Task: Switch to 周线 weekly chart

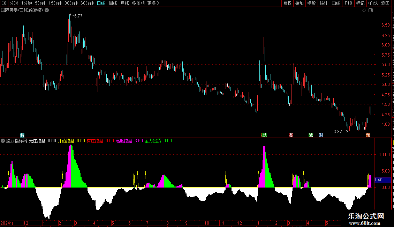Action: click(x=113, y=3)
